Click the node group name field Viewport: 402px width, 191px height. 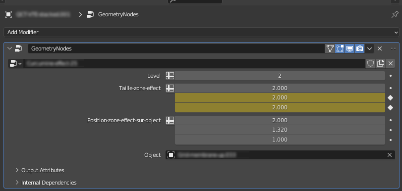click(x=194, y=63)
